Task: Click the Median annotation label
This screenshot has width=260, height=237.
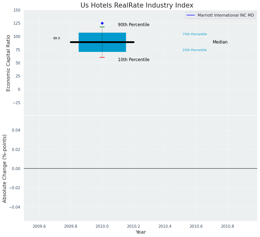Action: click(220, 42)
